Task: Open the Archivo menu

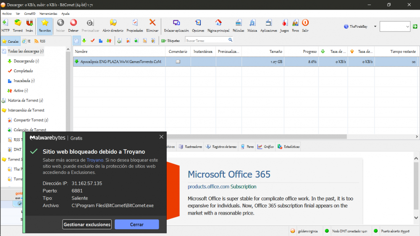Action: pyautogui.click(x=7, y=13)
